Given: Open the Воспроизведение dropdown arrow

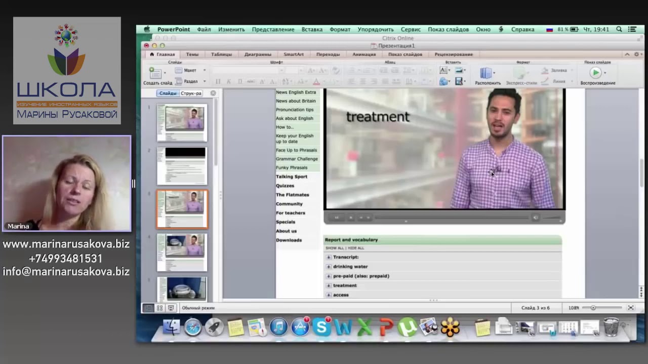Looking at the screenshot, I should point(605,73).
